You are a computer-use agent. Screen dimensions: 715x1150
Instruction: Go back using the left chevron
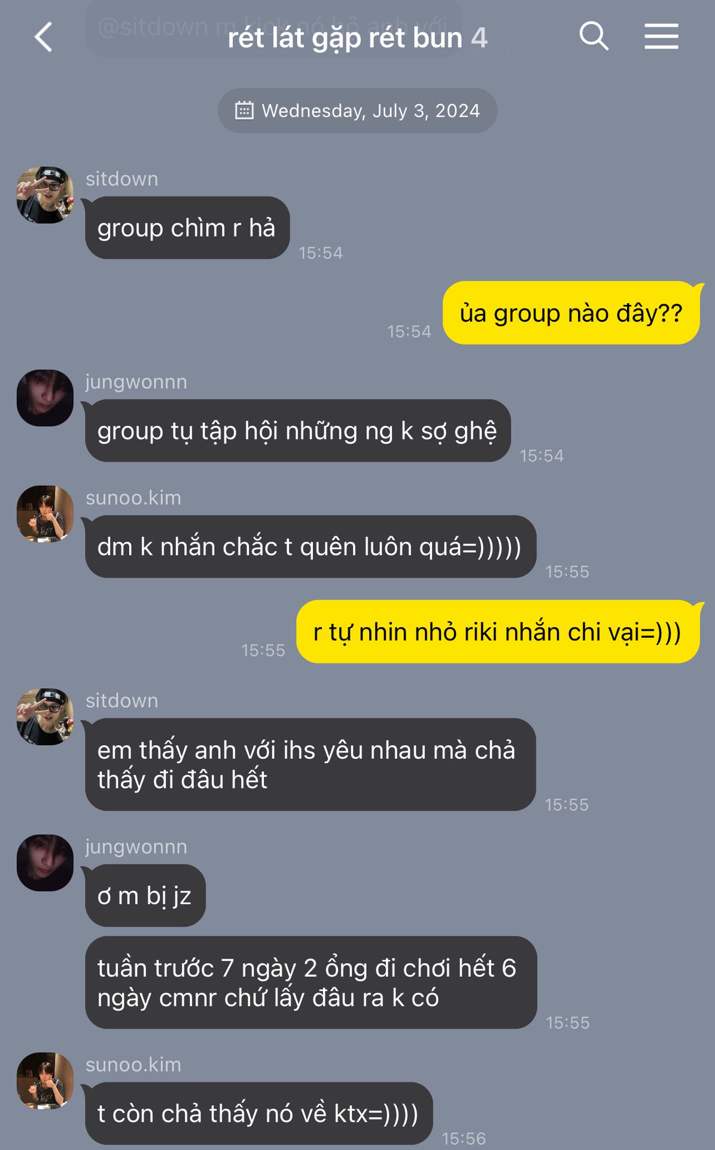pos(44,37)
